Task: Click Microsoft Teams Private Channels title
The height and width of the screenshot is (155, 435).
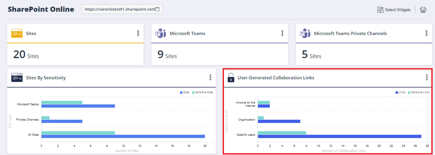Action: click(x=350, y=33)
